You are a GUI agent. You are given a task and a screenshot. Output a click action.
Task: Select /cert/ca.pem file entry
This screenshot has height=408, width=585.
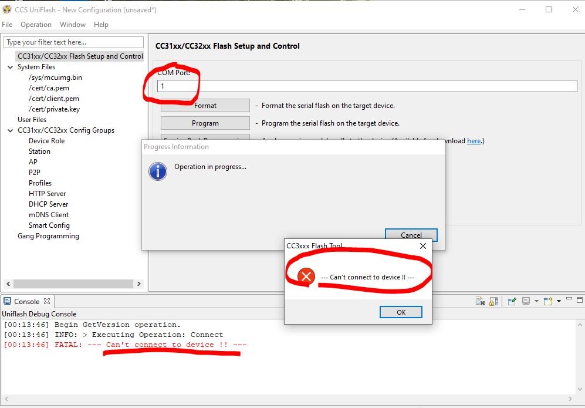(49, 88)
